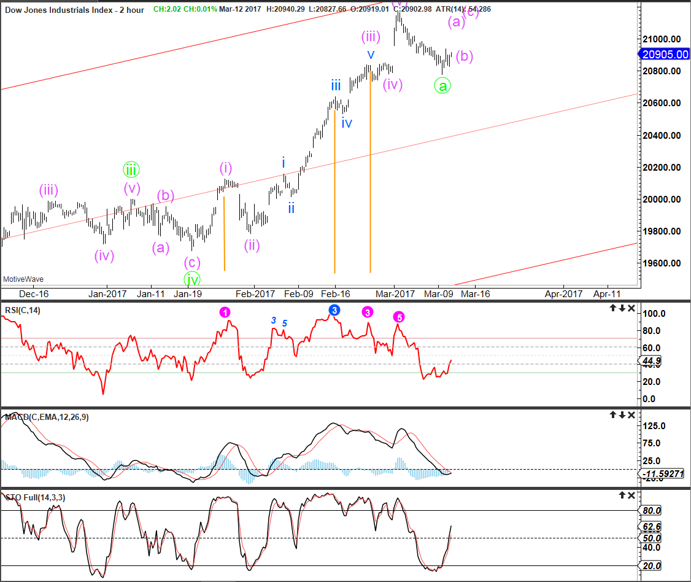Screen dimensions: 691x582
Task: Click the MACD(C,EMA,12,26,9) panel title
Action: (x=47, y=417)
